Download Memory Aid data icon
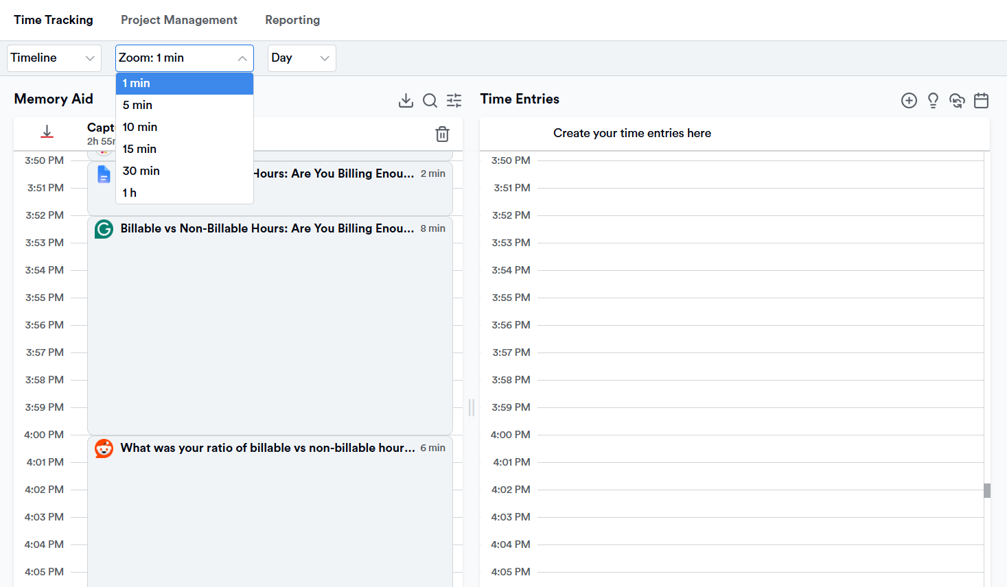 click(406, 101)
